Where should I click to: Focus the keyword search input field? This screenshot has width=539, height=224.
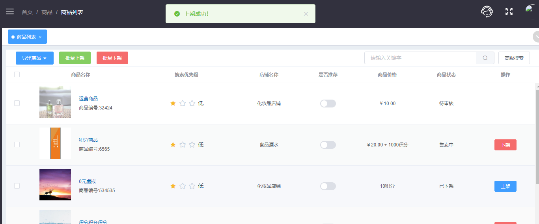420,58
